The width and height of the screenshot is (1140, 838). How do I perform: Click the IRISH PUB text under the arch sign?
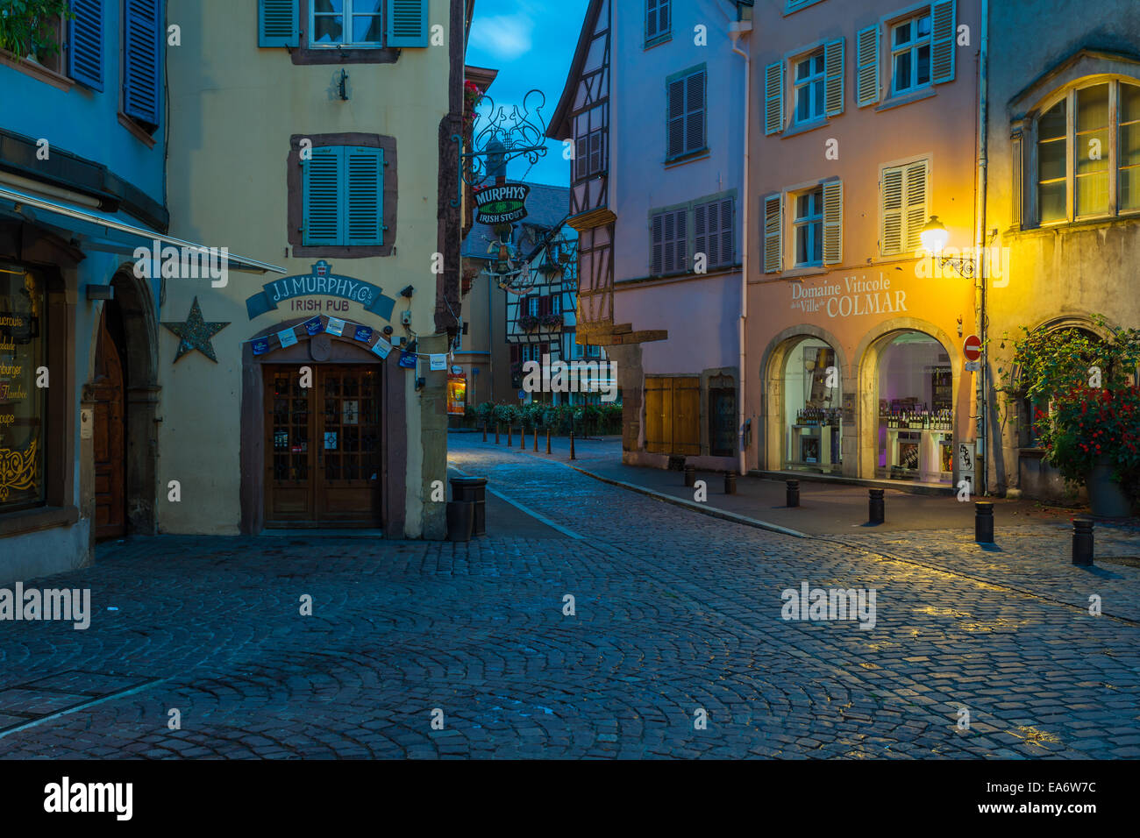coord(319,306)
